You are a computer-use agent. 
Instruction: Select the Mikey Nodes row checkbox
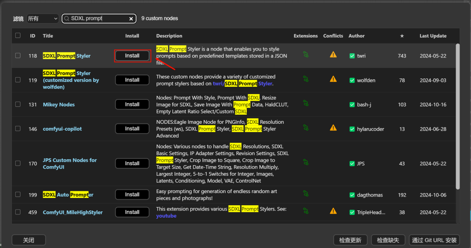coord(18,104)
